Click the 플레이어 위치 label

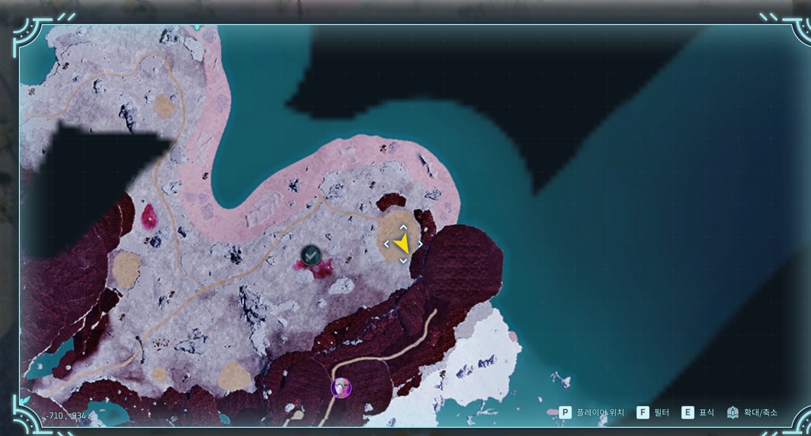click(x=601, y=413)
